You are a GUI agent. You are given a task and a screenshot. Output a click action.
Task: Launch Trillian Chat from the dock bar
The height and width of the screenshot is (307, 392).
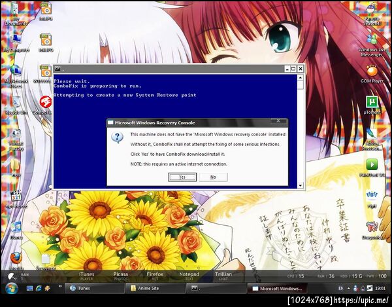(223, 276)
